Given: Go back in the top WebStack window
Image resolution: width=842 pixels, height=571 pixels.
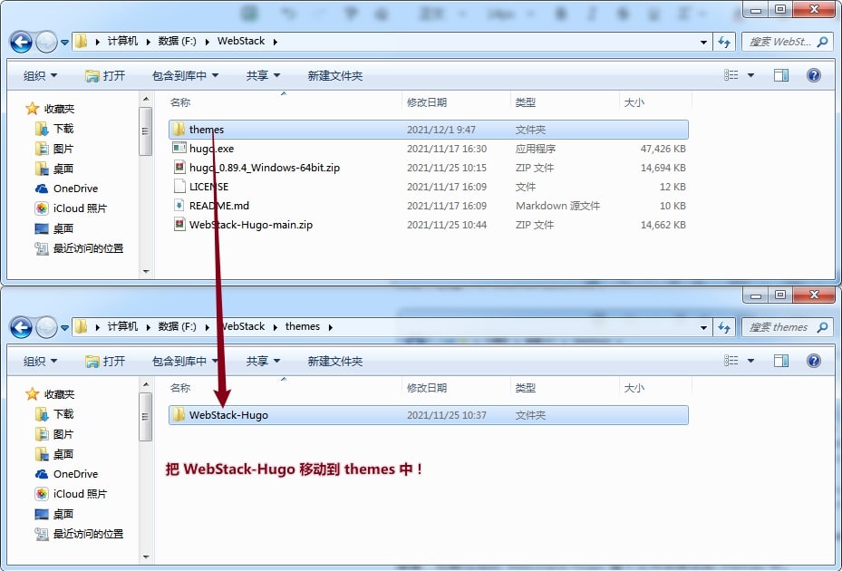Looking at the screenshot, I should point(21,42).
